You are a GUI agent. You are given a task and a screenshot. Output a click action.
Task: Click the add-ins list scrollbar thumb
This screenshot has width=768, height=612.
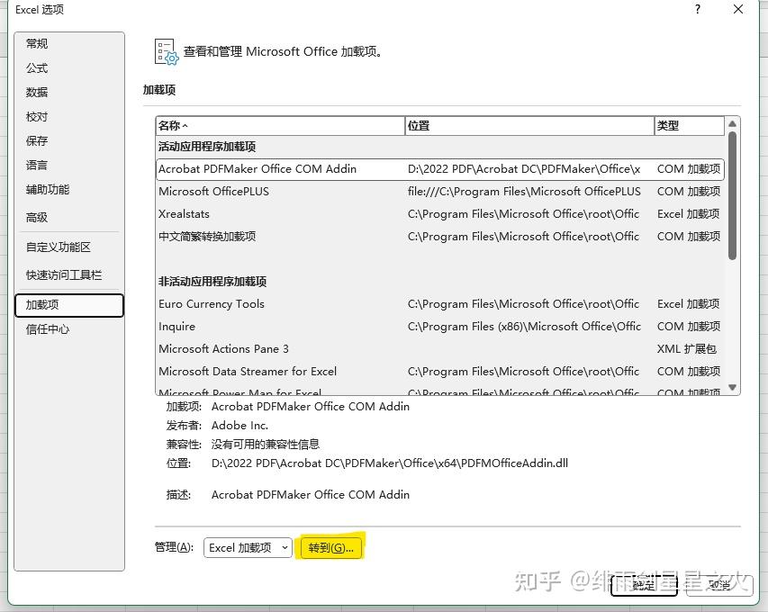tap(732, 195)
